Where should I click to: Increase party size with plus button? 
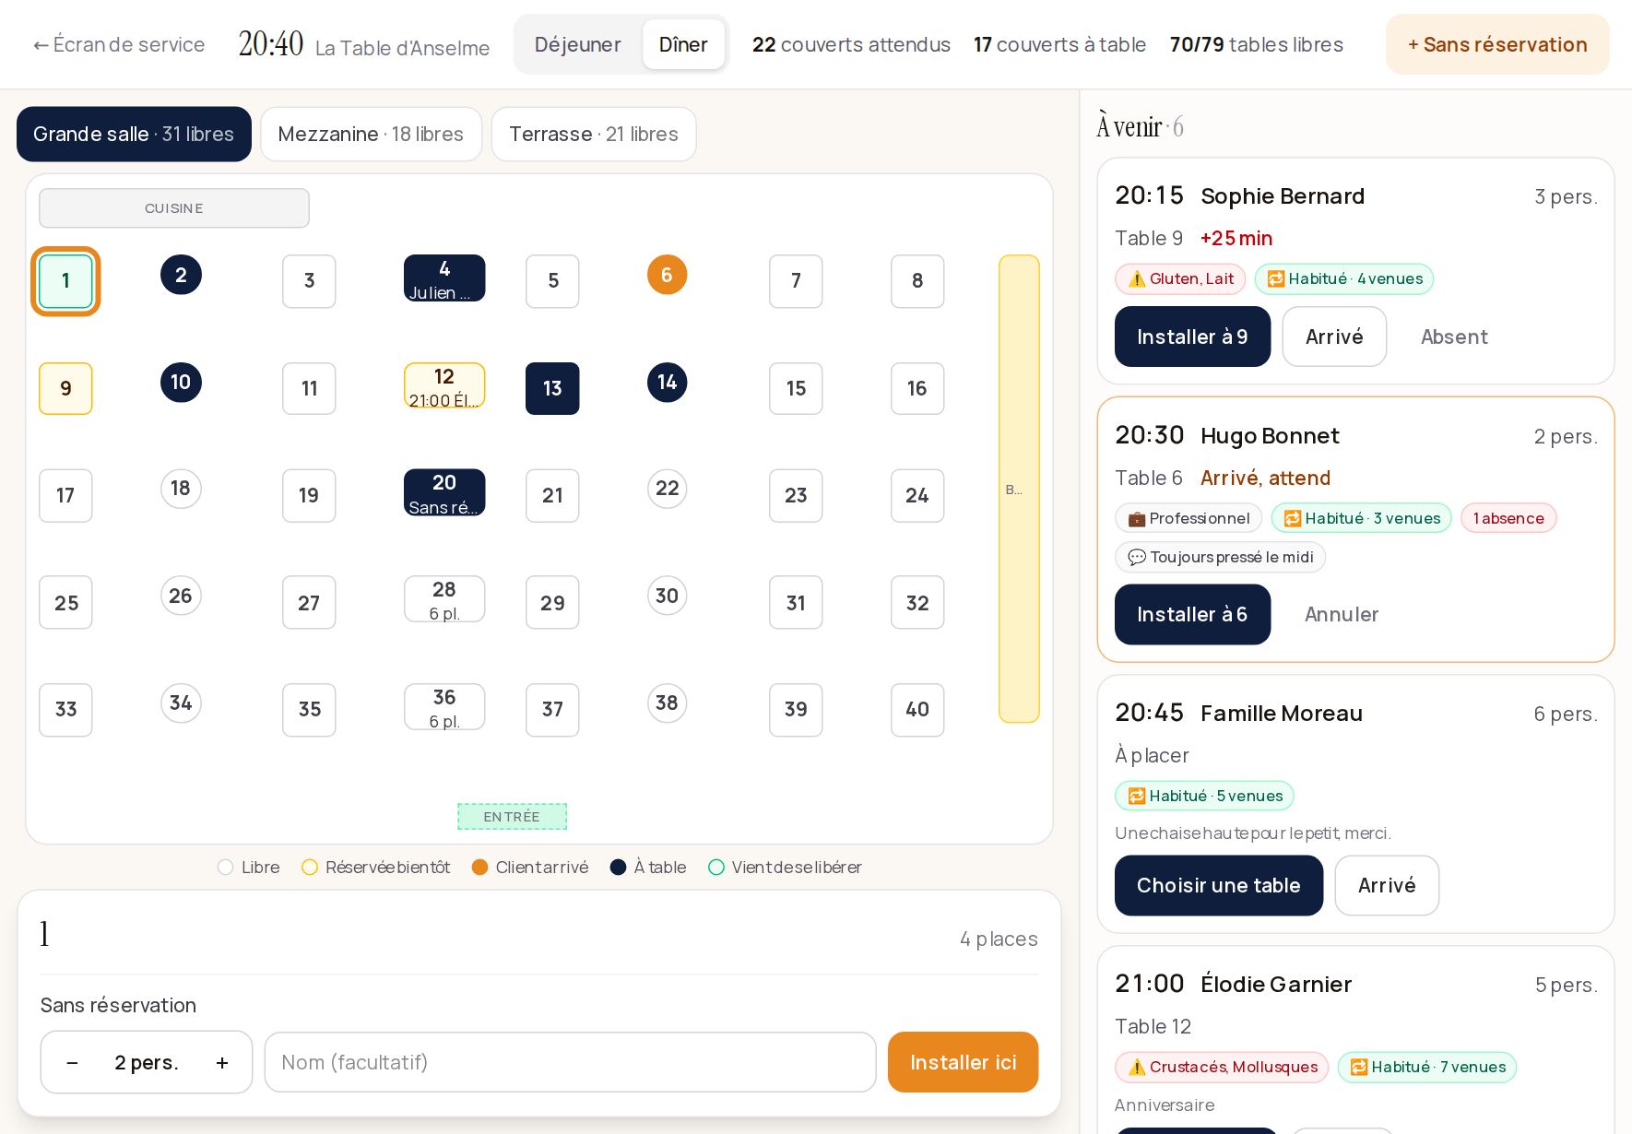pyautogui.click(x=222, y=1063)
